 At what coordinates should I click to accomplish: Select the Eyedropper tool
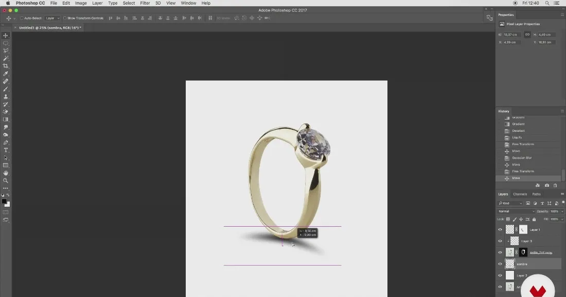point(6,74)
